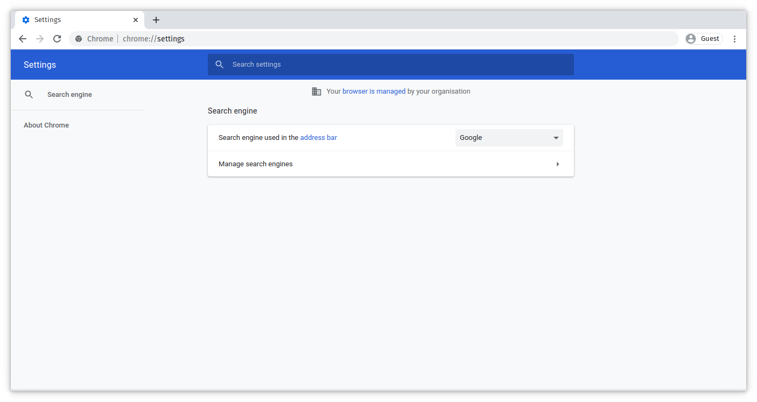Click the magnifier icon in Search settings bar
The image size is (757, 402).
(x=219, y=65)
